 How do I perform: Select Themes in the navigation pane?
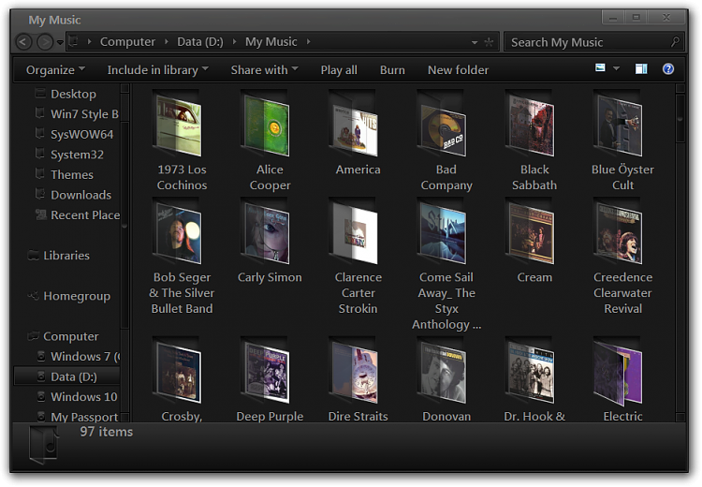pyautogui.click(x=72, y=174)
